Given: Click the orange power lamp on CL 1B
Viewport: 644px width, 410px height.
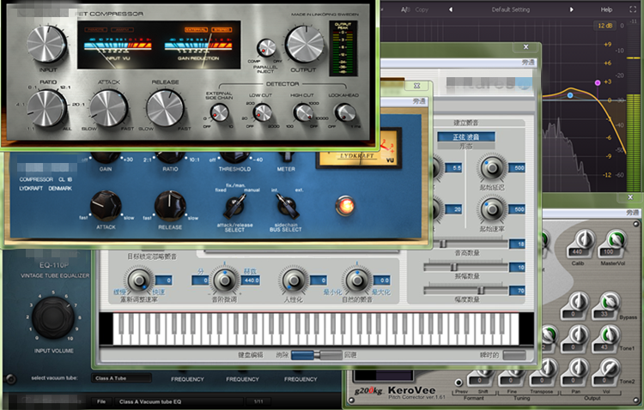Looking at the screenshot, I should click(x=345, y=206).
